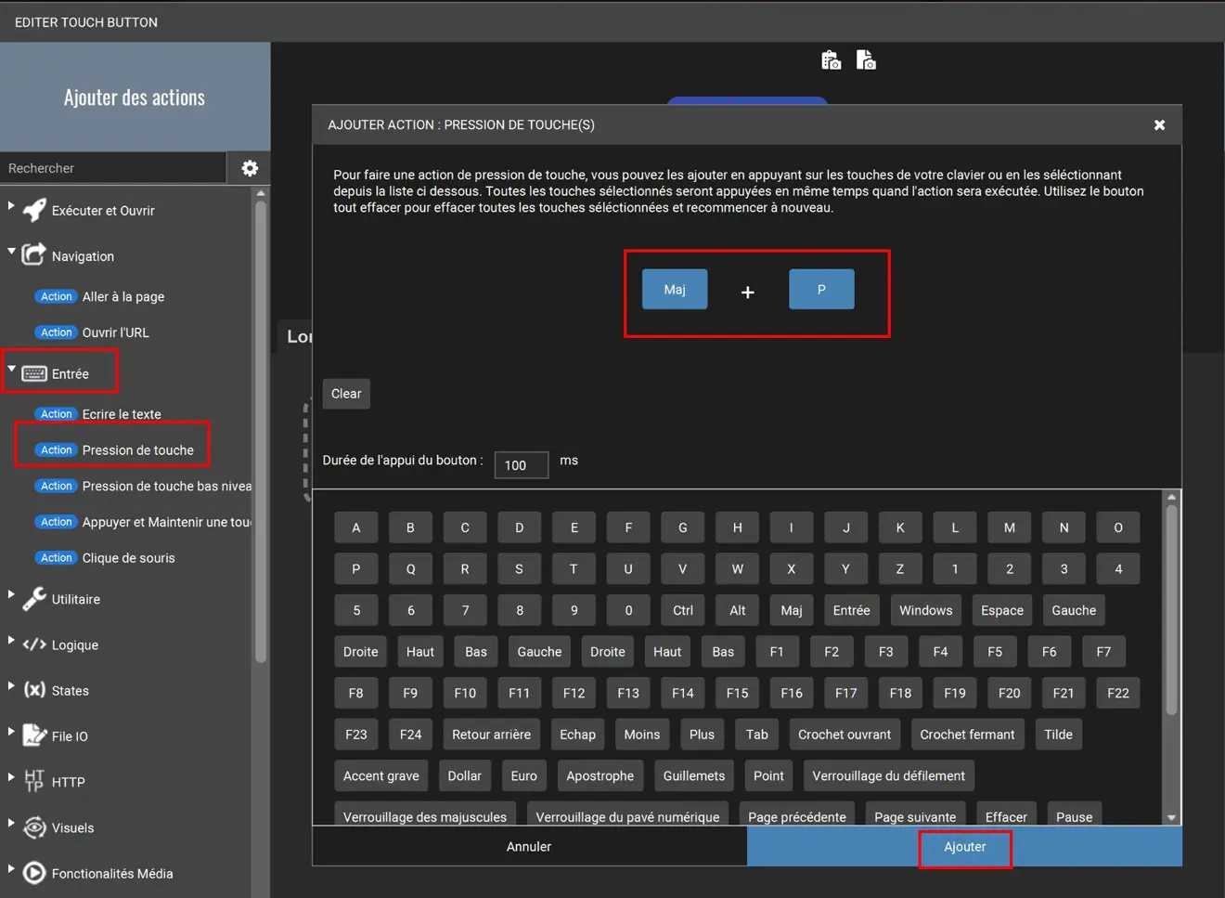Collapse the Navigation category arrow
This screenshot has width=1225, height=898.
click(x=11, y=251)
